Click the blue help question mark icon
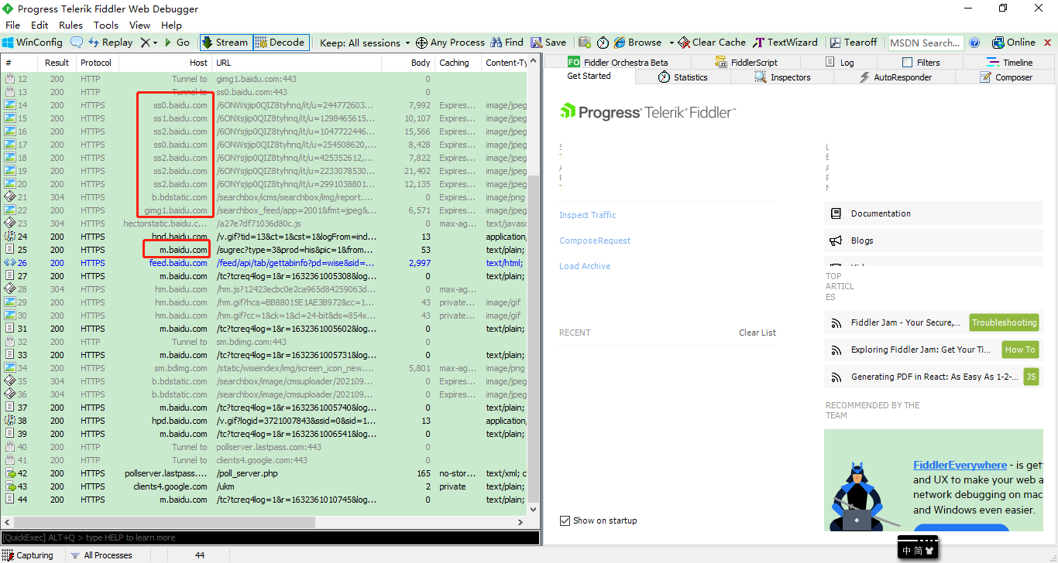 (974, 43)
